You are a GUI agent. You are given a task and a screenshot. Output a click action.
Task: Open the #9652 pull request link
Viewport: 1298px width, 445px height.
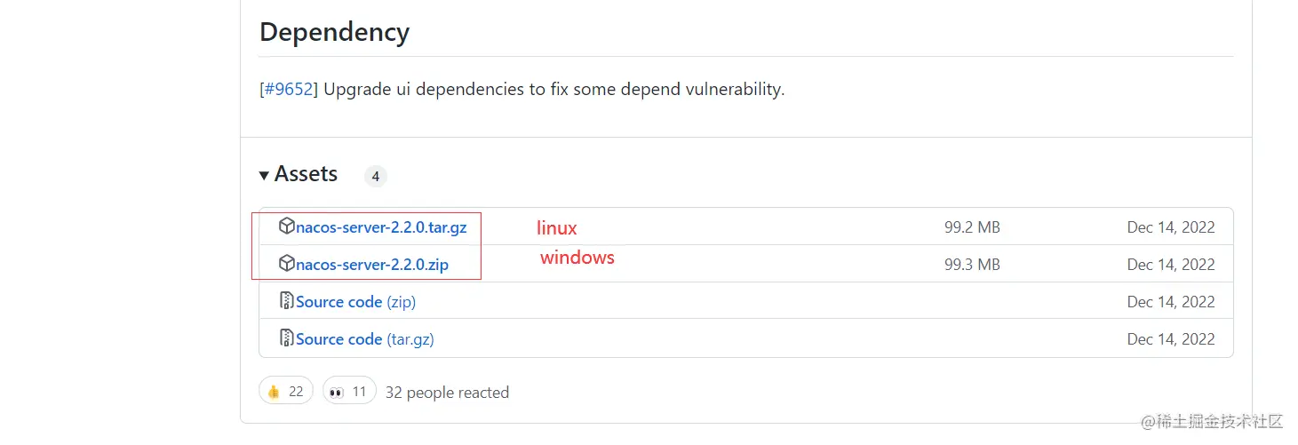coord(289,90)
